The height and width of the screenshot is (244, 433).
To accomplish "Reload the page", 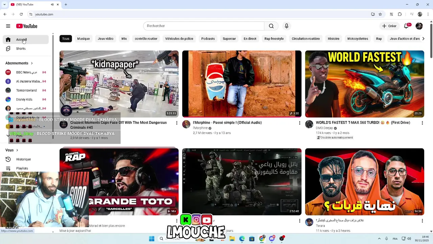I will click(21, 14).
